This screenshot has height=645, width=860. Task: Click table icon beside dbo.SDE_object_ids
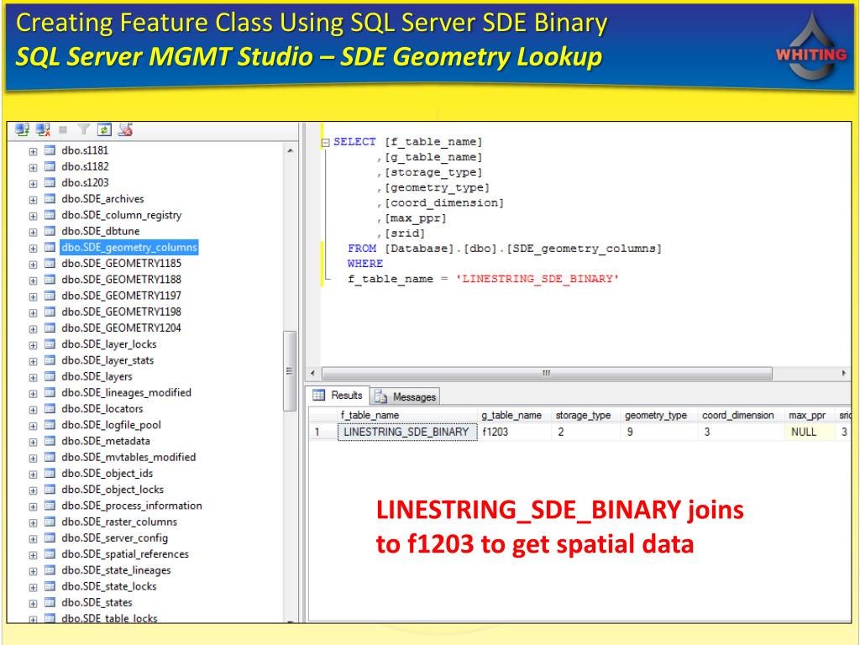click(50, 474)
